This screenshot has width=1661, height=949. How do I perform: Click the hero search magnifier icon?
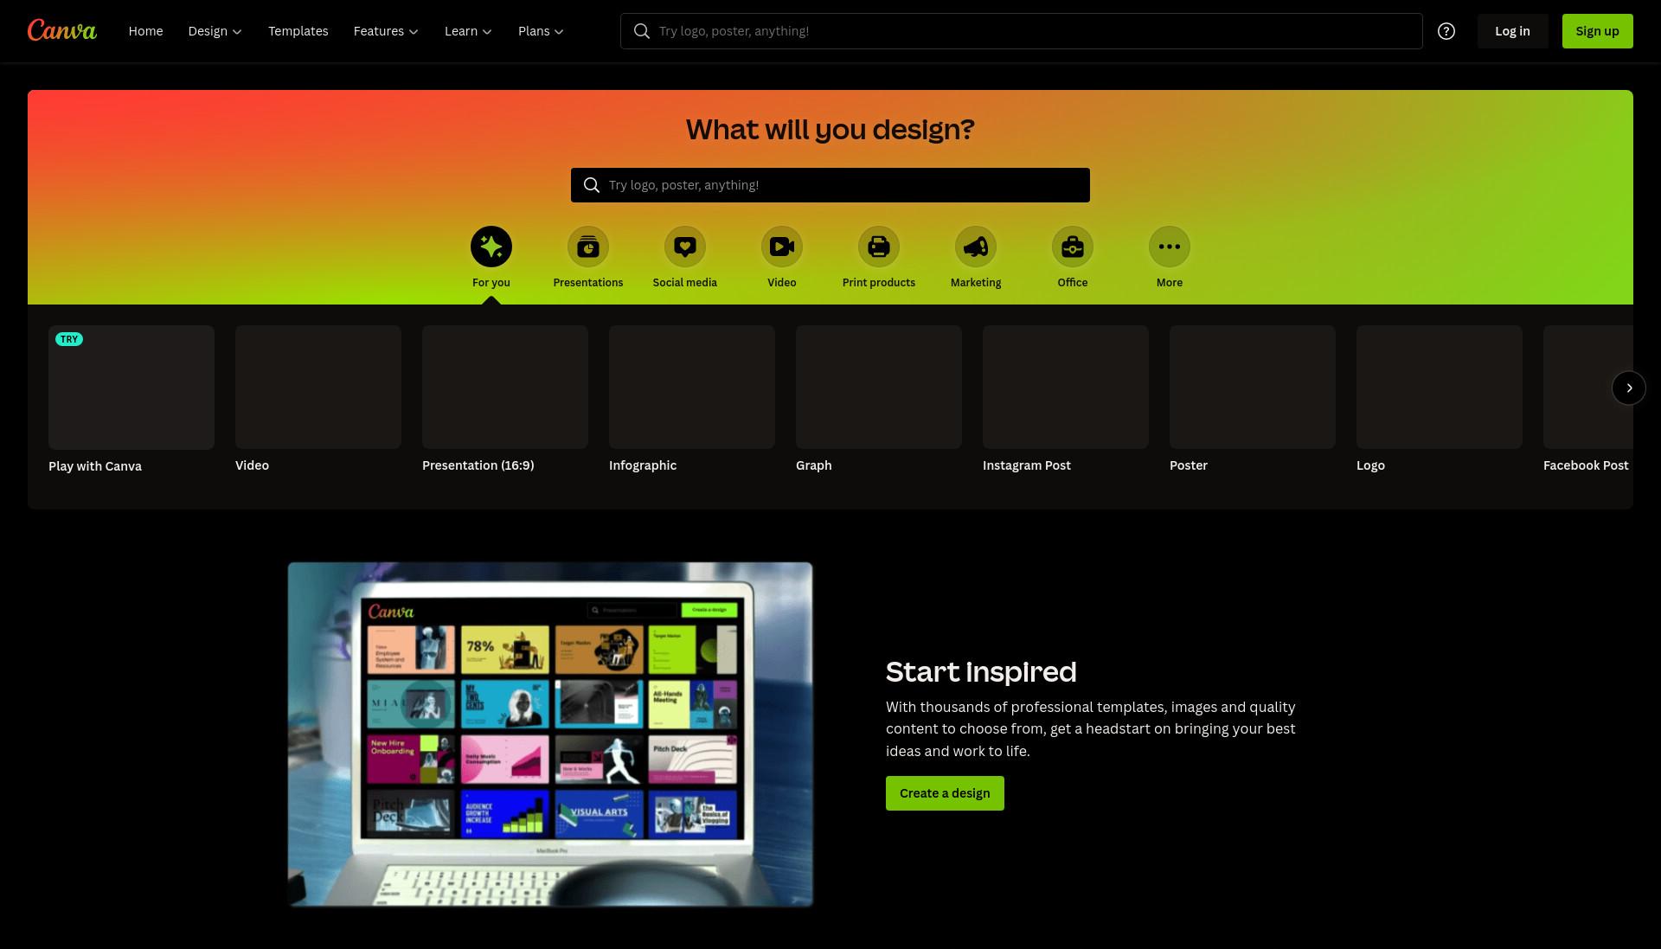tap(592, 185)
